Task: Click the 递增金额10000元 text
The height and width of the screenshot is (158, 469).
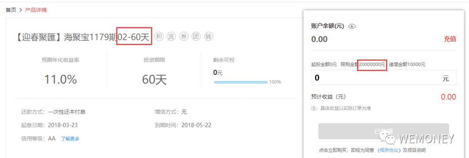Action: tap(407, 64)
